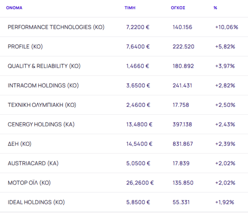Sort by the ΤΙΜΗ column header
248x213 pixels.
click(130, 8)
